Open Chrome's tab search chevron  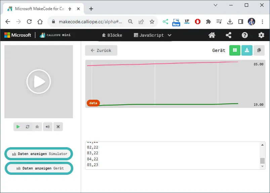coord(216,5)
